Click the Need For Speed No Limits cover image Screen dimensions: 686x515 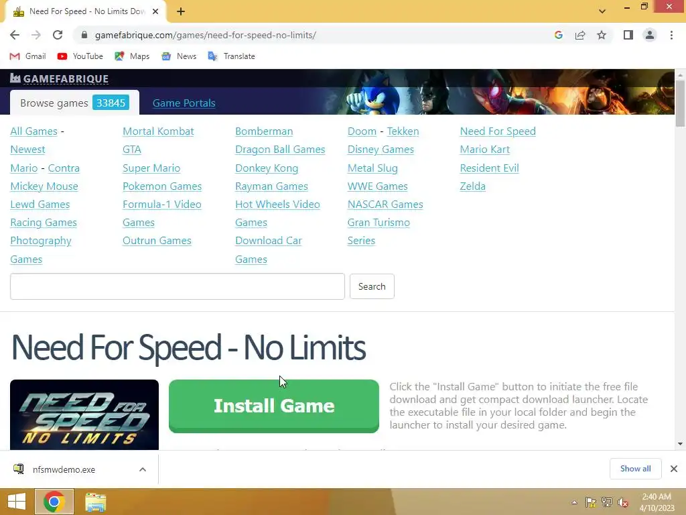[84, 414]
